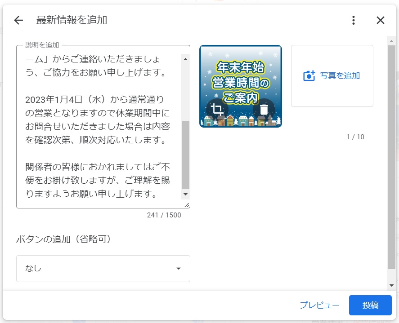
Task: Click the 1 / 10 photo counter
Action: pyautogui.click(x=355, y=137)
